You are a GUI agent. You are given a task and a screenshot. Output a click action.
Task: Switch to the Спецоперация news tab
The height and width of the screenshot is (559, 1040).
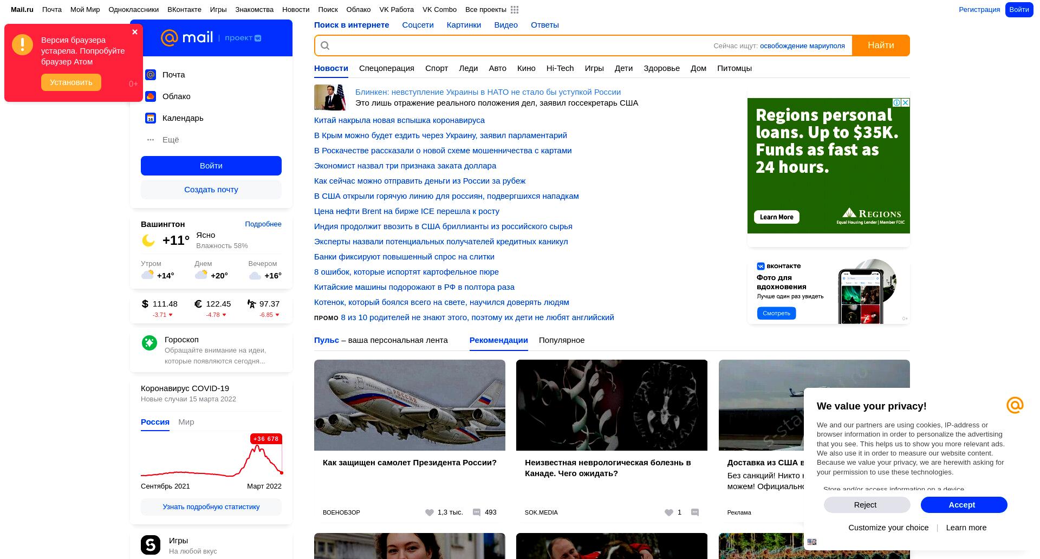387,68
